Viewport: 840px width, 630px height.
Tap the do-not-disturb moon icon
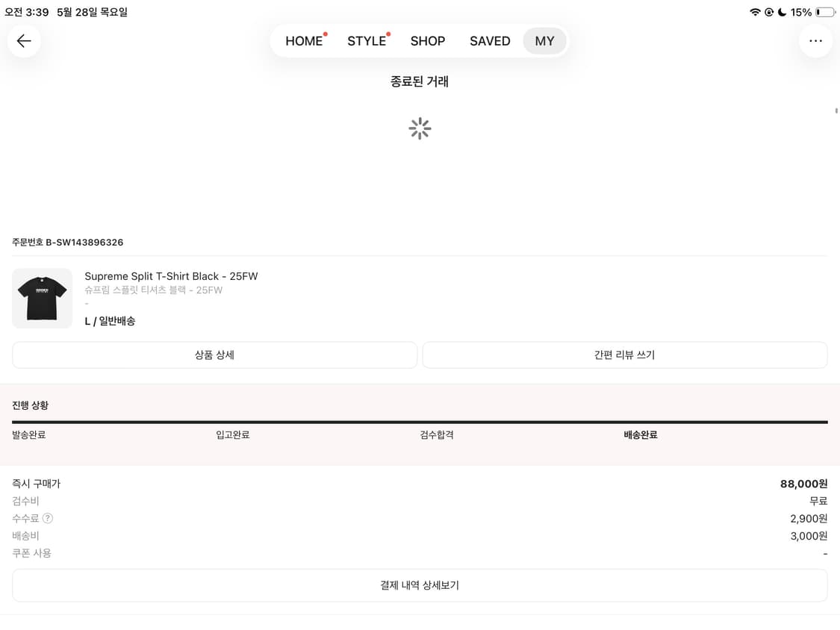[x=783, y=12]
